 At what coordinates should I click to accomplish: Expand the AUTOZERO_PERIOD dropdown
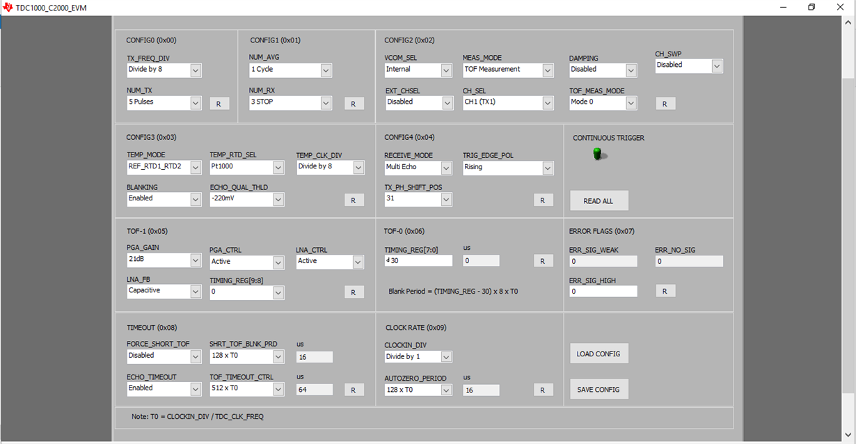tap(419, 390)
